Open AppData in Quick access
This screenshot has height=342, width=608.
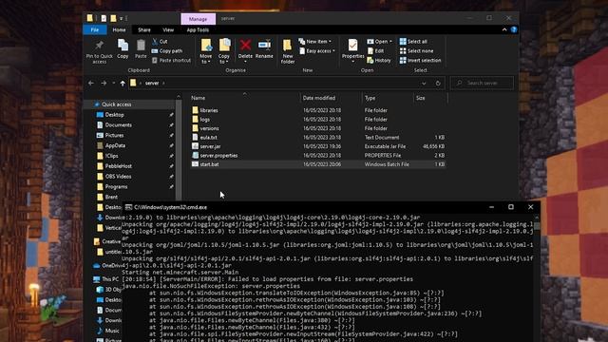tap(115, 145)
